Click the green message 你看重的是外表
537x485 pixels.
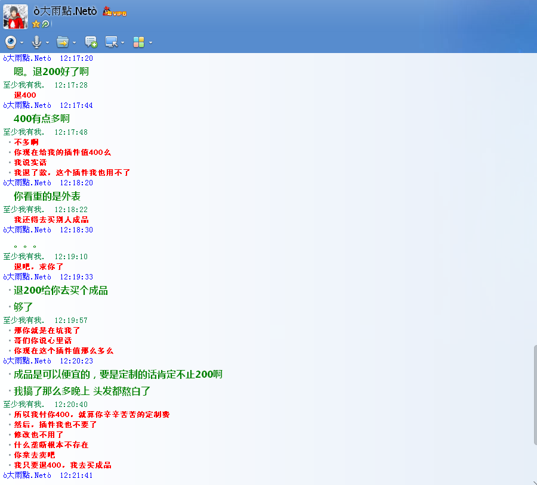point(47,197)
